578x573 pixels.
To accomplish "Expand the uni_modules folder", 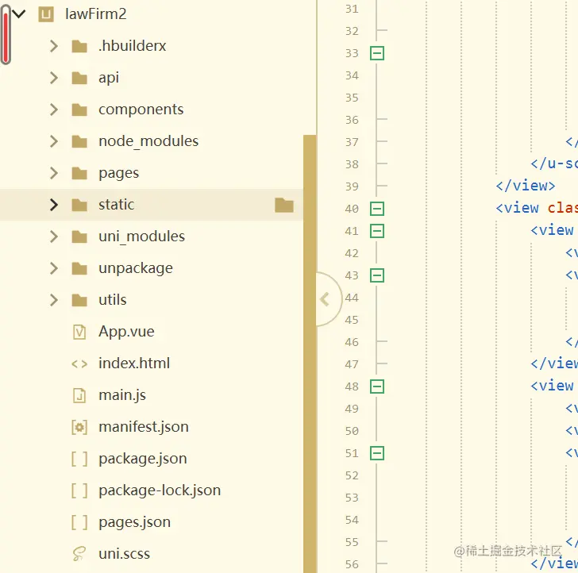I will (x=54, y=237).
